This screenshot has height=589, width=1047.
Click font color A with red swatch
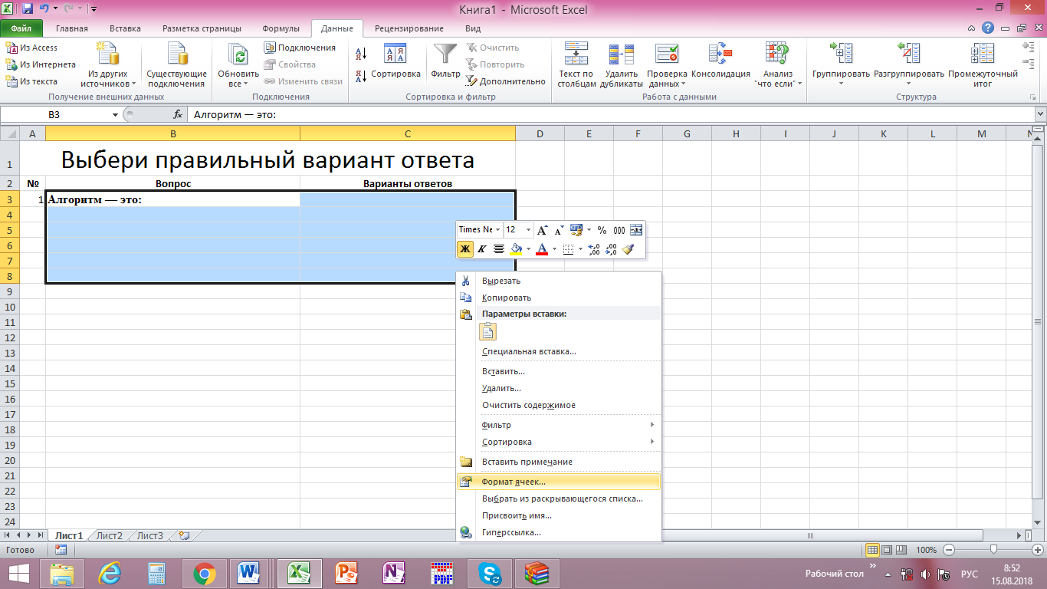543,248
